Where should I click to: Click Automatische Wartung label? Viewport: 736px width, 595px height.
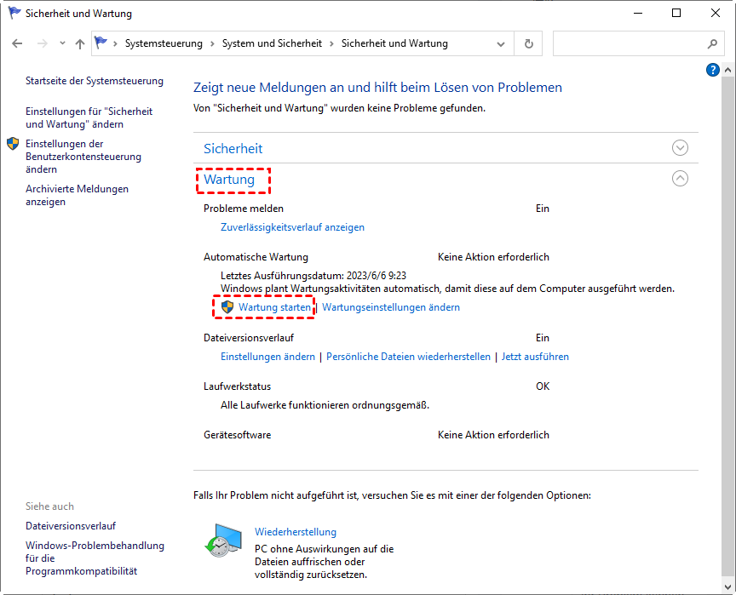point(256,257)
